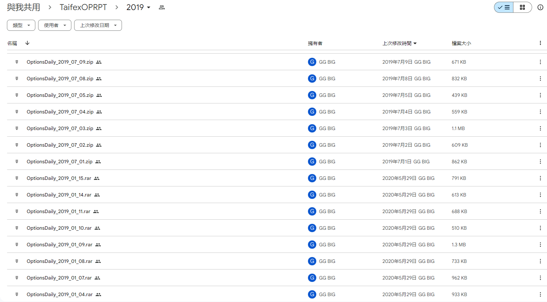Go to 與我共用 breadcrumb

point(24,7)
